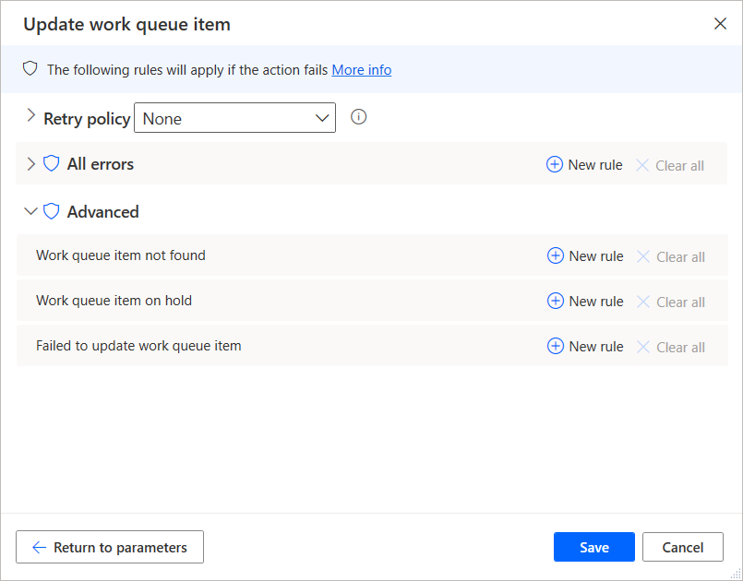This screenshot has height=581, width=743.
Task: Save the error handling settings
Action: (594, 547)
